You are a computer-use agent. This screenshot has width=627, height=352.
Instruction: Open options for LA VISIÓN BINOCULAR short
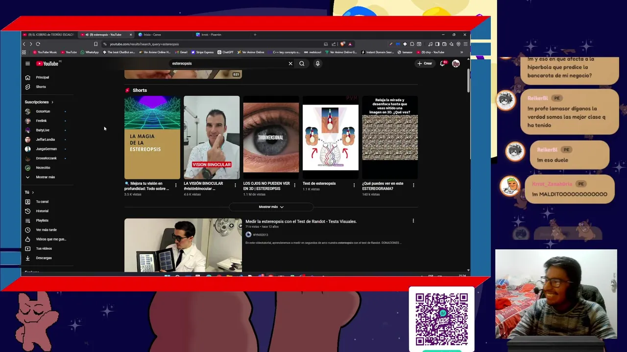point(235,185)
